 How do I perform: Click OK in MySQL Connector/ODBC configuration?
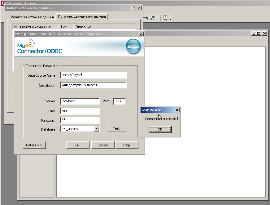pyautogui.click(x=77, y=145)
